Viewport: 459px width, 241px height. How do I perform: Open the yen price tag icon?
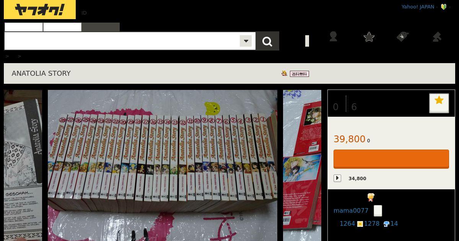pyautogui.click(x=402, y=37)
